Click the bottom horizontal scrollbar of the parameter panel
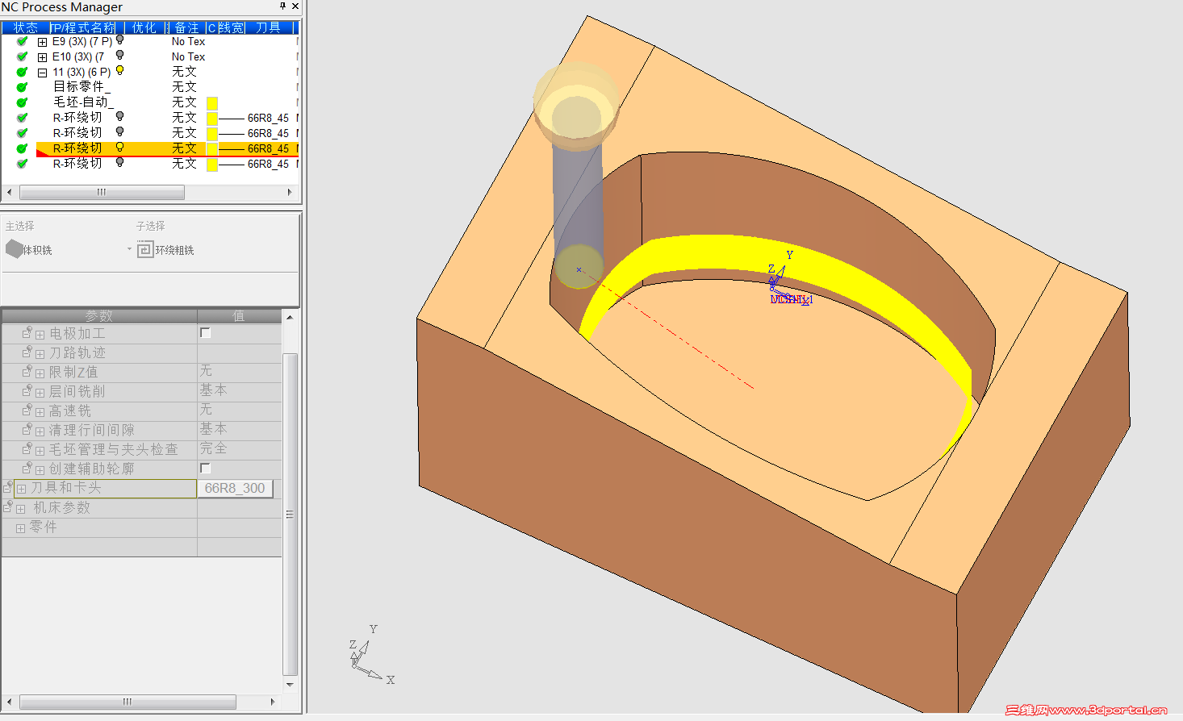The height and width of the screenshot is (721, 1183). [127, 702]
